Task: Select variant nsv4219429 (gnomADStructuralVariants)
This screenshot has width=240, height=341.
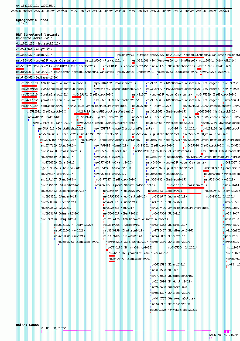Action: click(x=104, y=112)
